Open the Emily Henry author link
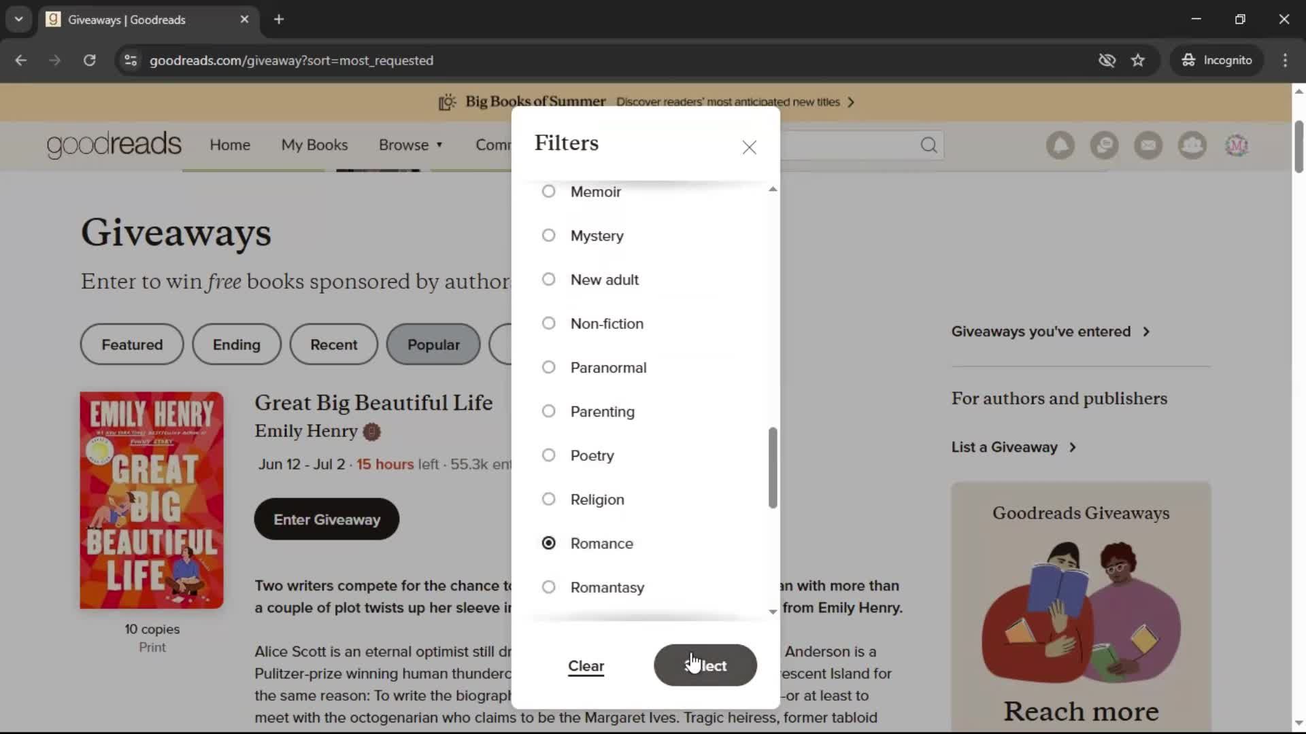The height and width of the screenshot is (734, 1306). pyautogui.click(x=306, y=431)
